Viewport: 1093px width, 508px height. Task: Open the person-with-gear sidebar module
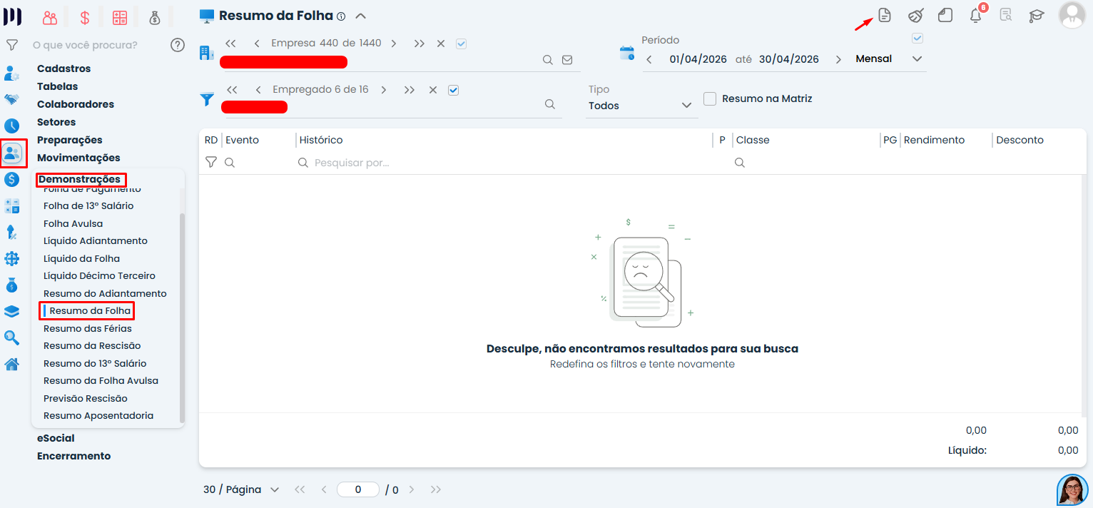[11, 73]
